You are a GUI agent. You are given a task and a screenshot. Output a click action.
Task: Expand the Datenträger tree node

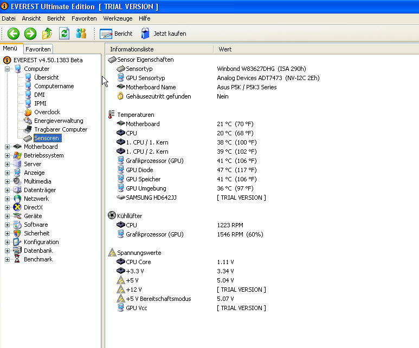[x=8, y=191]
